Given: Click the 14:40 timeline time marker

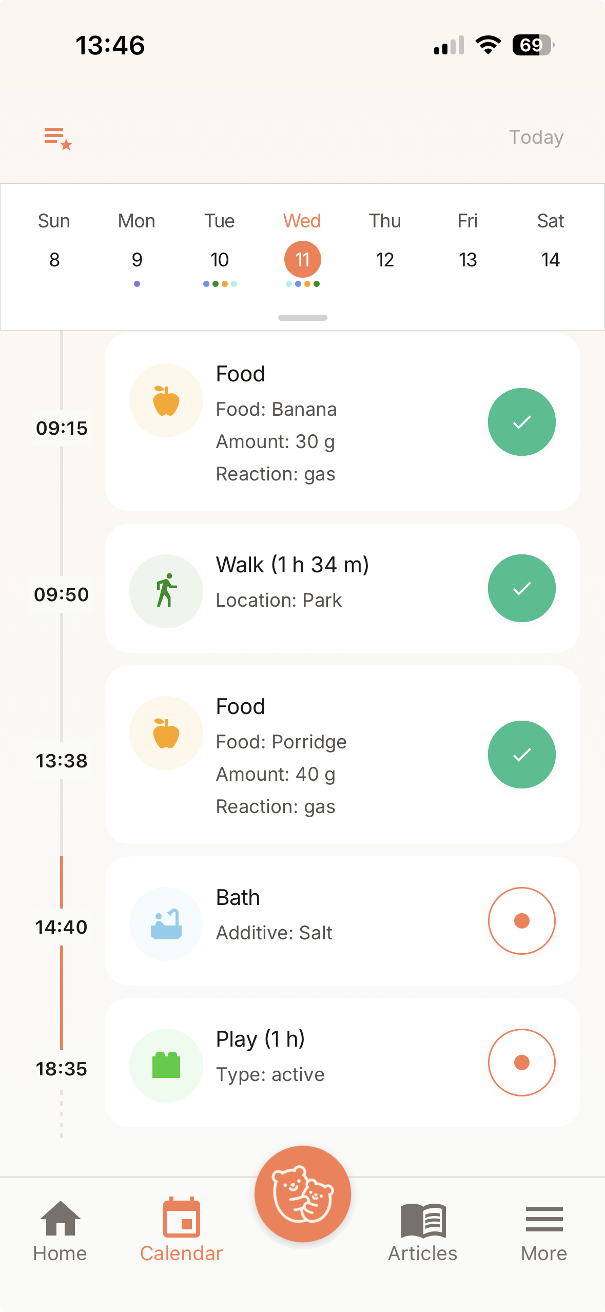Looking at the screenshot, I should [x=62, y=927].
